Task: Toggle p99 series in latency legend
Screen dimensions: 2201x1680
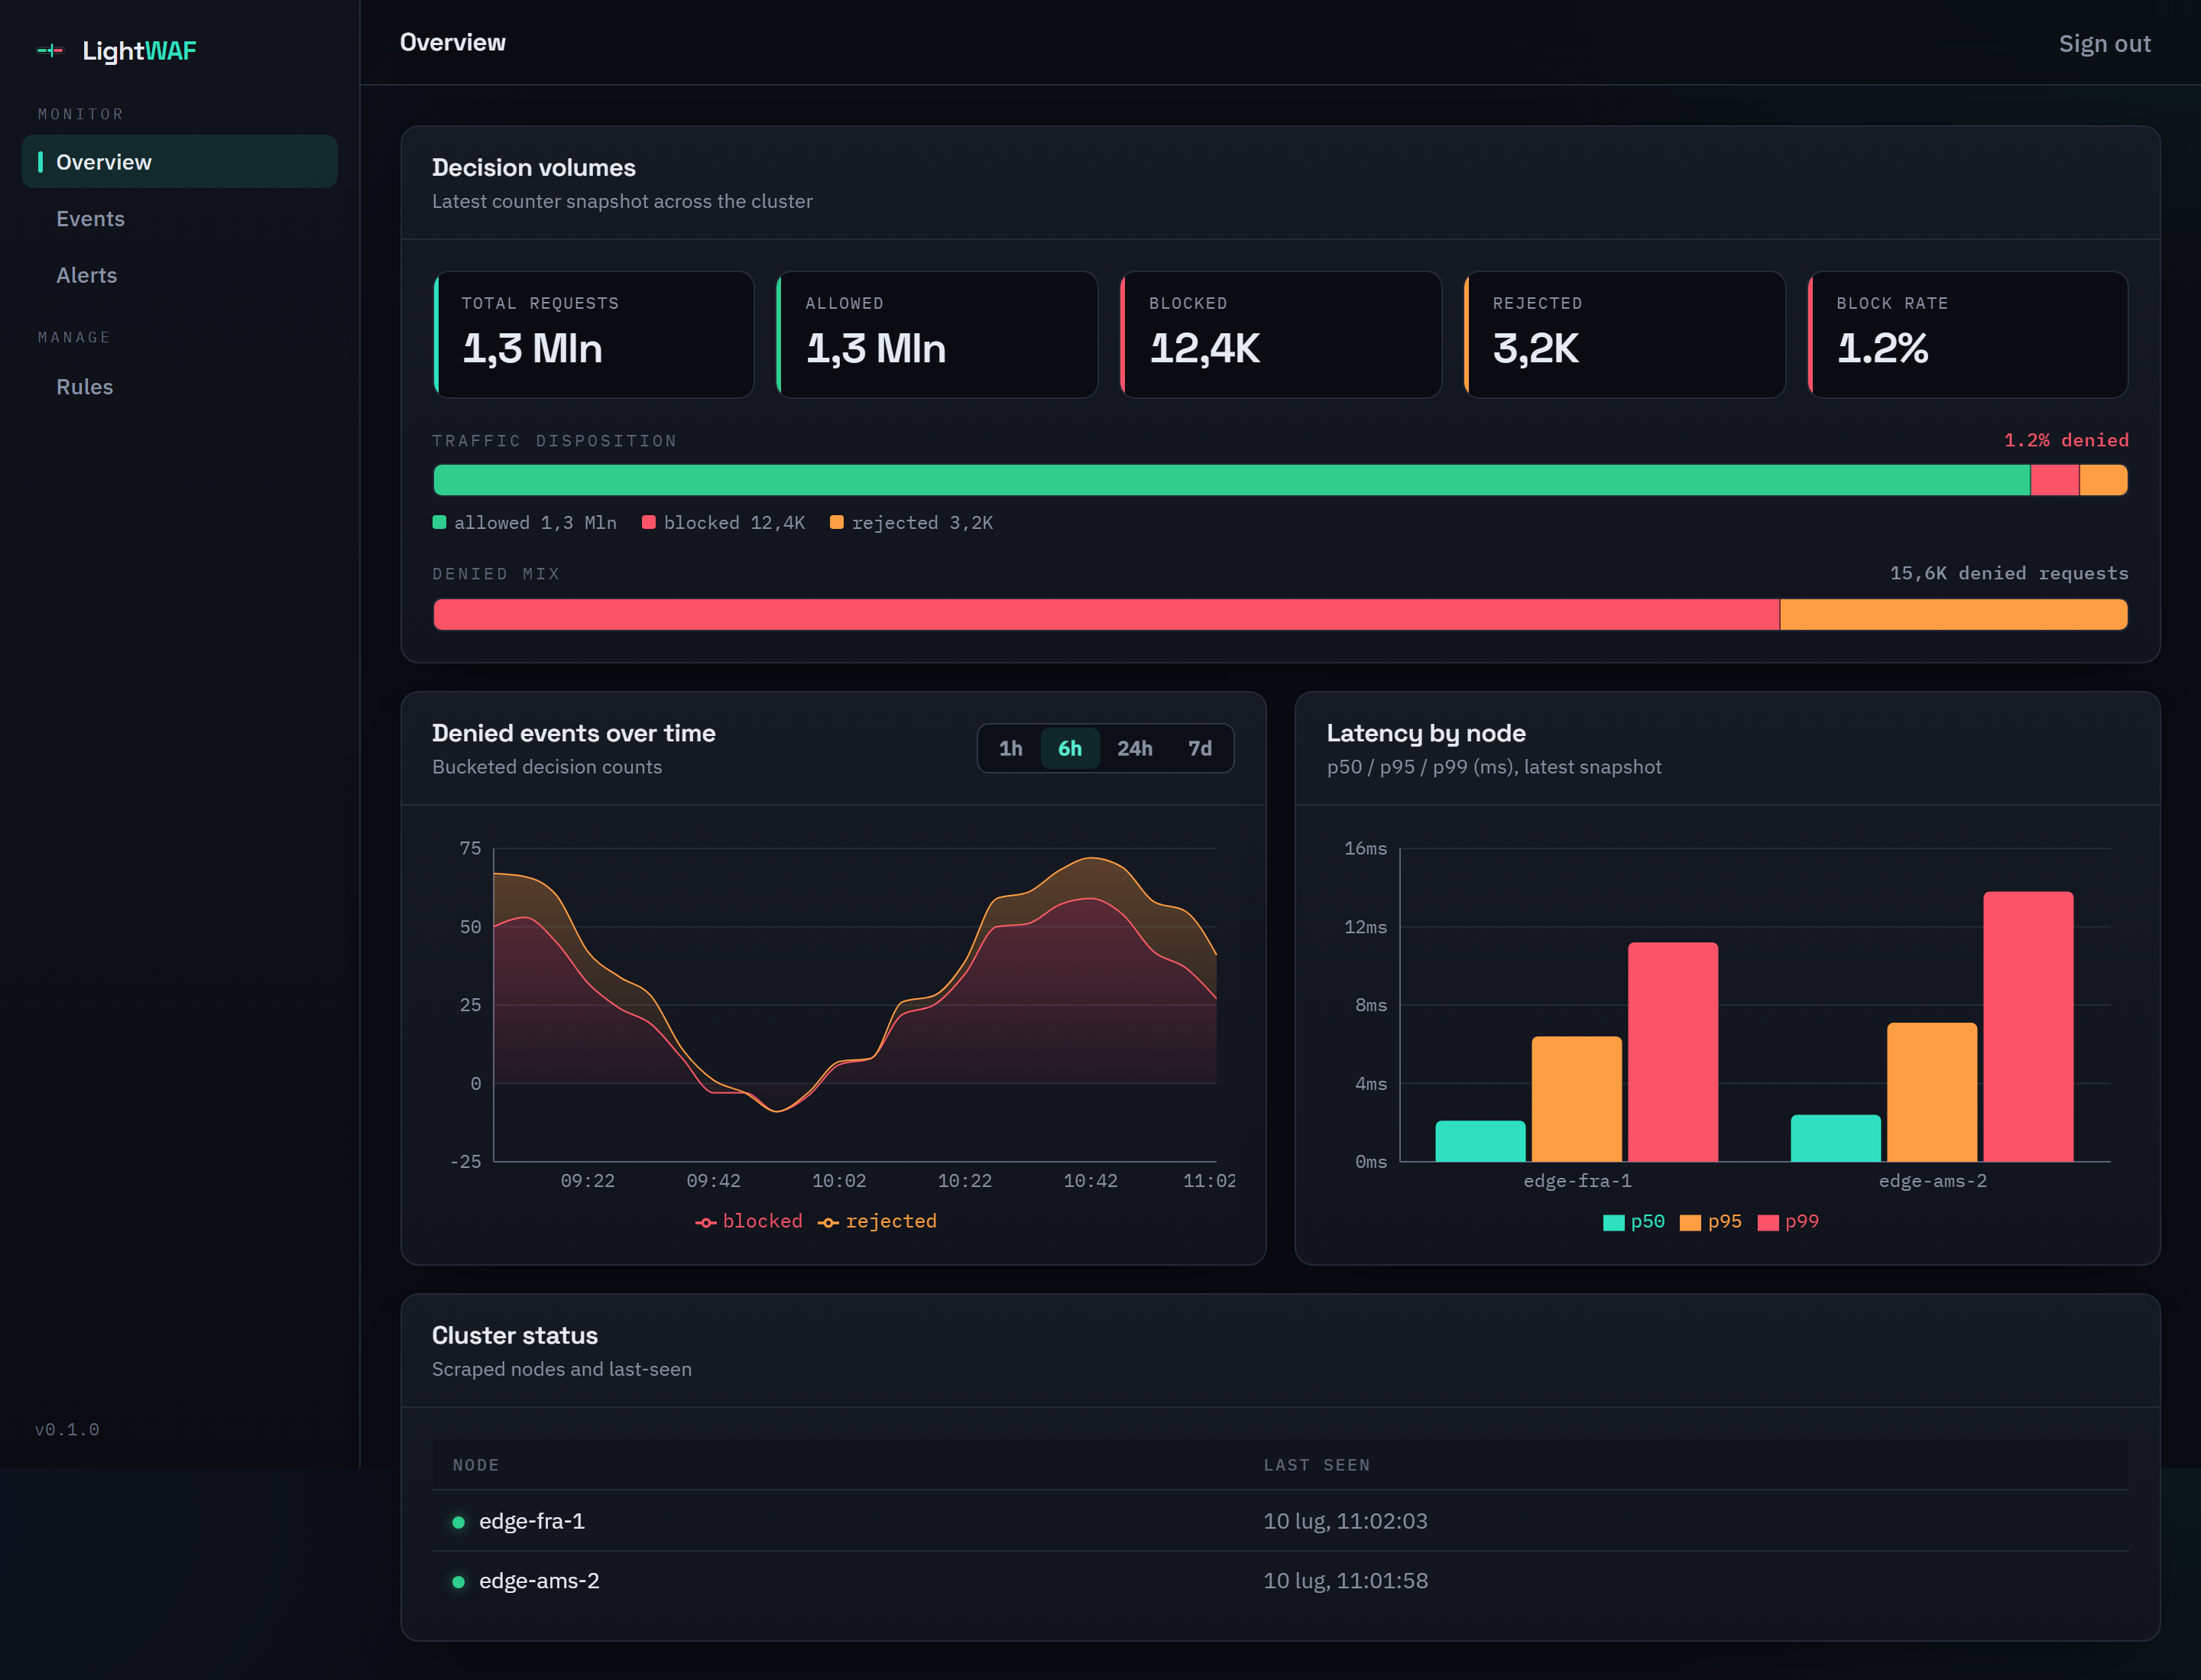Action: (1788, 1221)
